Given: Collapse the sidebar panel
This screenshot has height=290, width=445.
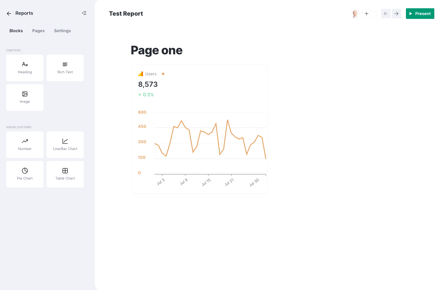Looking at the screenshot, I should coord(84,13).
